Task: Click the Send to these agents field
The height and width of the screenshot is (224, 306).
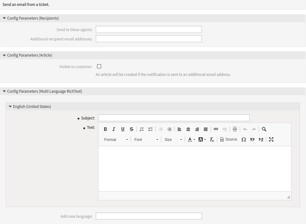Action: pos(149,30)
